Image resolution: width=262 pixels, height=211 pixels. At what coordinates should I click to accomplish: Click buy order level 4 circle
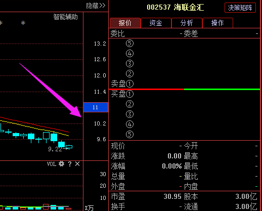tap(129, 124)
